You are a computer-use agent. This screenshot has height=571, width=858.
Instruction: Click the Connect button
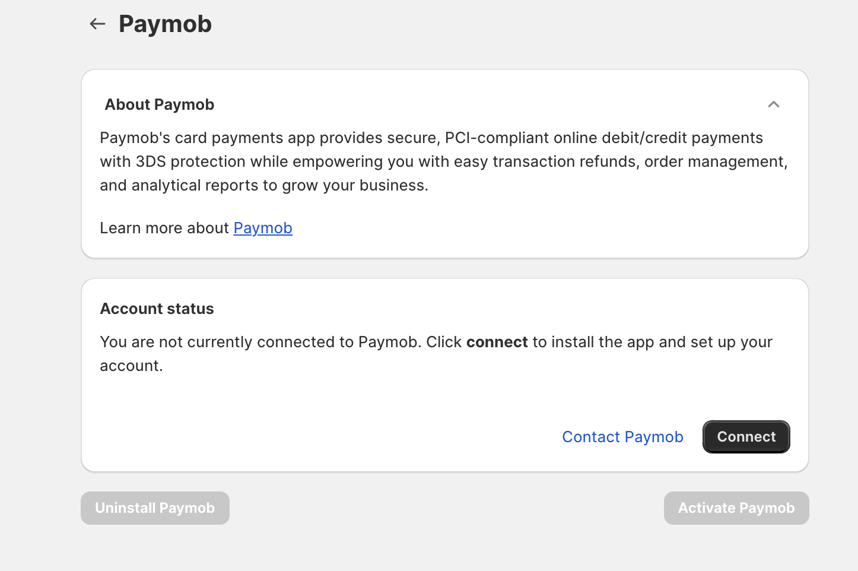[746, 437]
